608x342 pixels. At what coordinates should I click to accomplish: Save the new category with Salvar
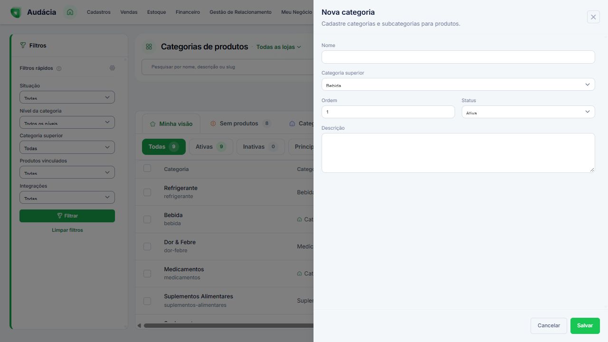(585, 326)
